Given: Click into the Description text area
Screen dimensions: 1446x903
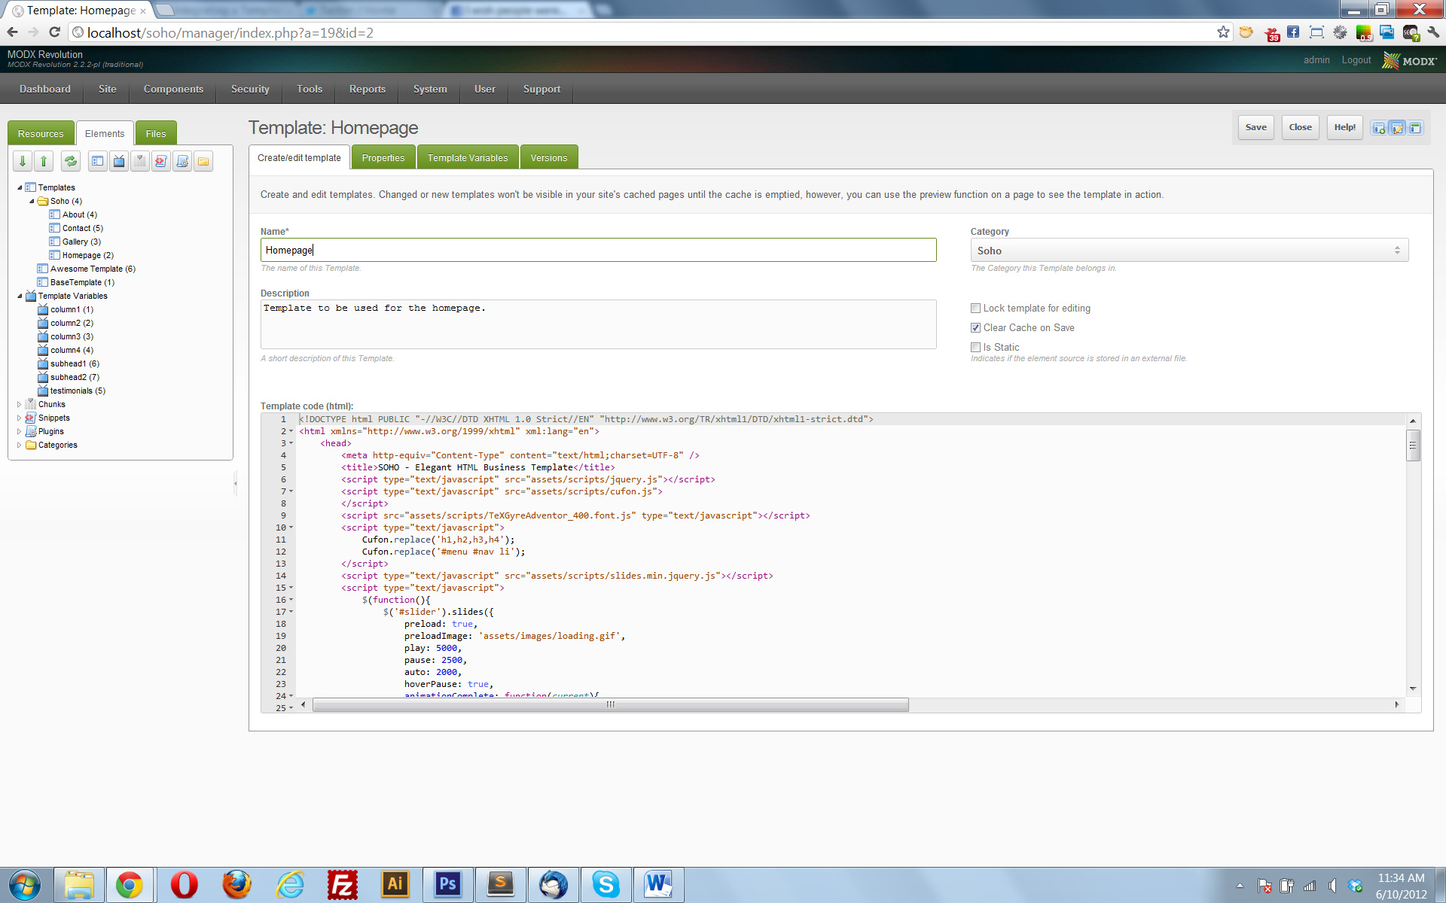Looking at the screenshot, I should [x=598, y=324].
